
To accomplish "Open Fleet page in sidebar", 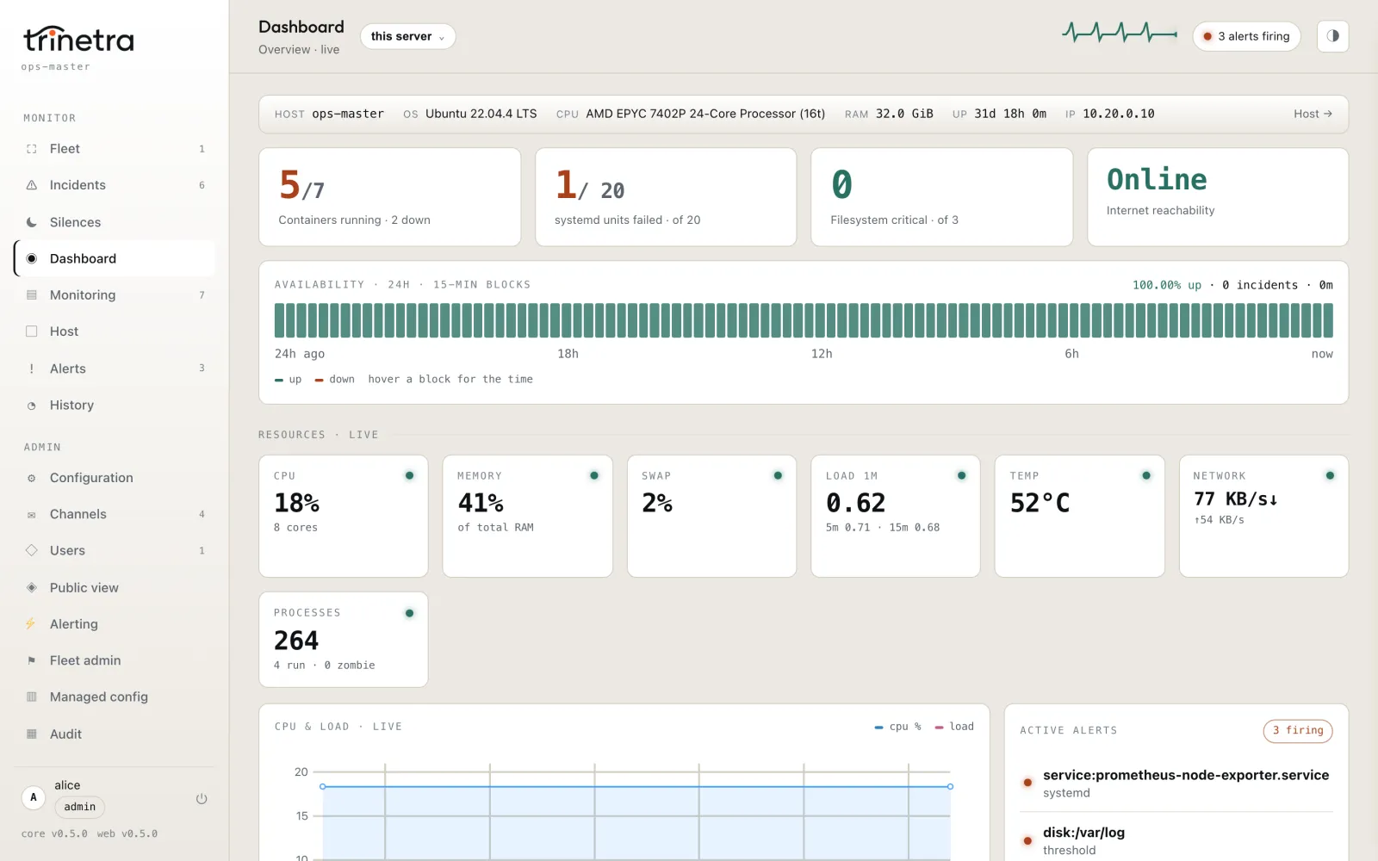I will 115,149.
